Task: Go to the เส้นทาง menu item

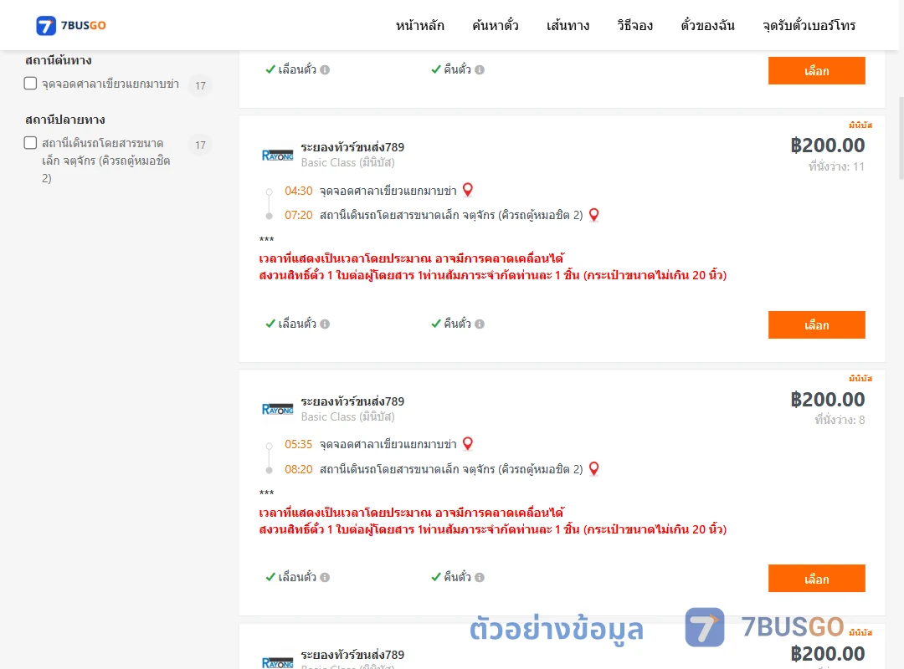Action: 568,25
